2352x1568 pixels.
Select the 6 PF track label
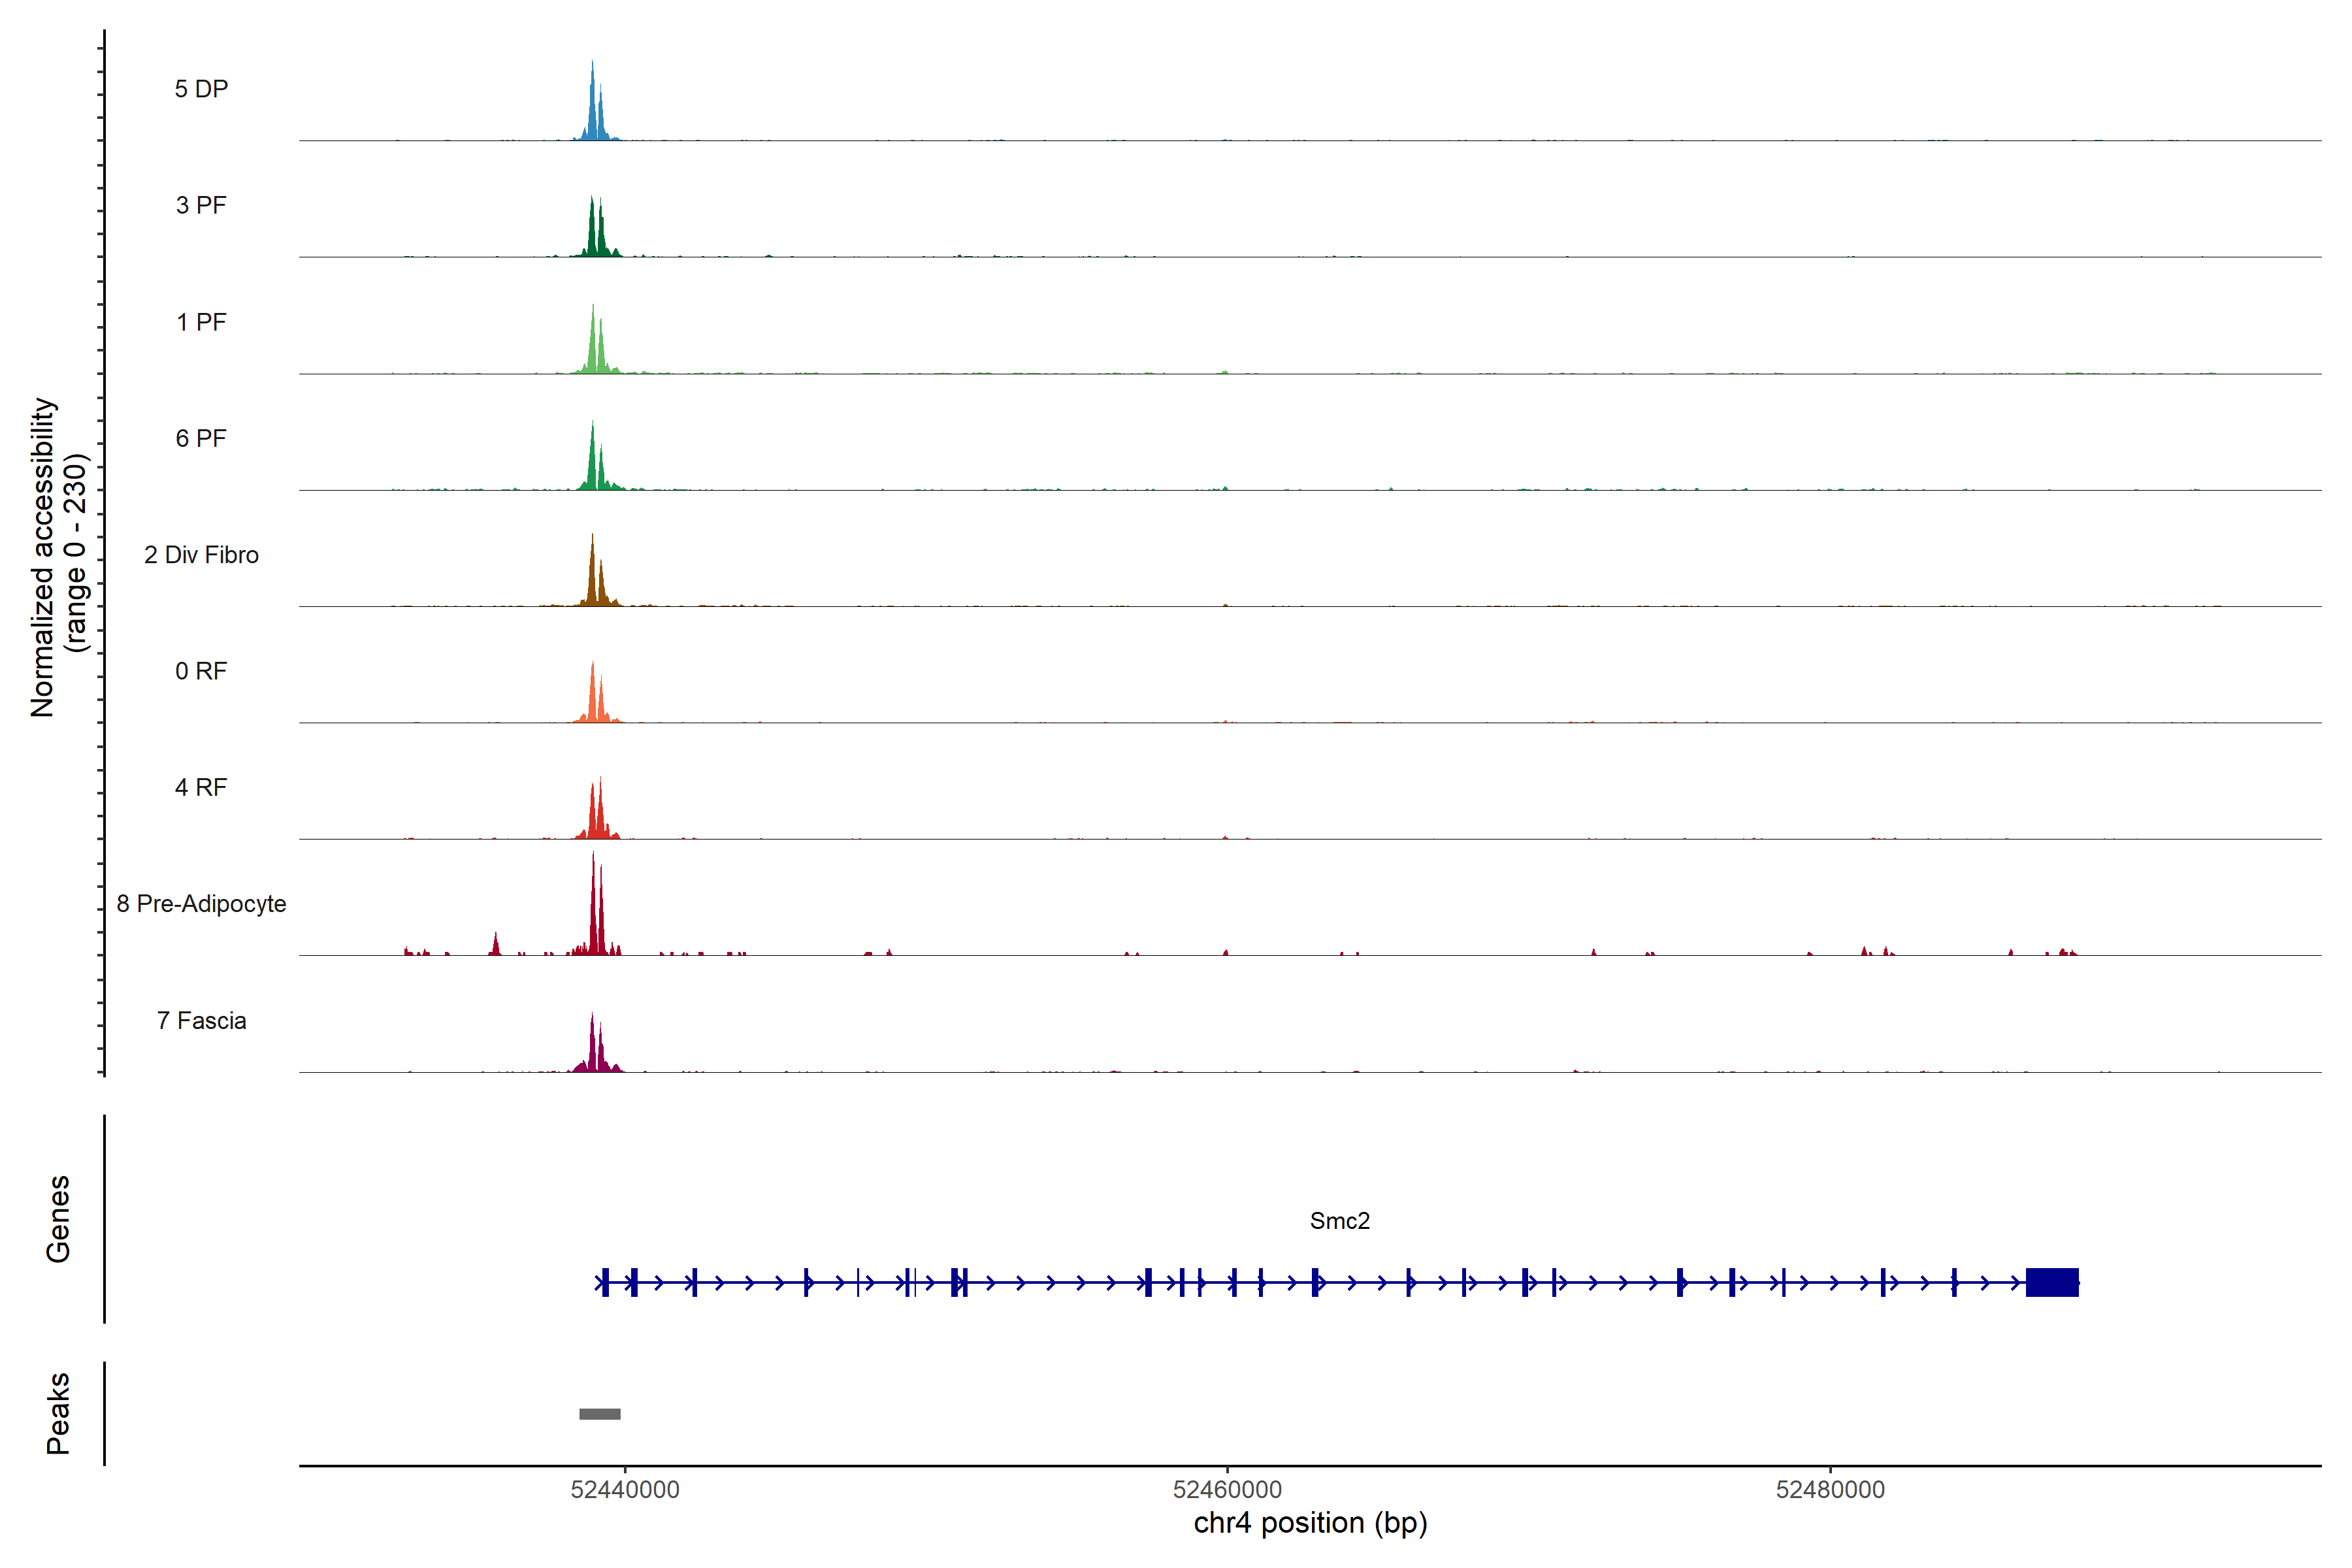coord(201,438)
